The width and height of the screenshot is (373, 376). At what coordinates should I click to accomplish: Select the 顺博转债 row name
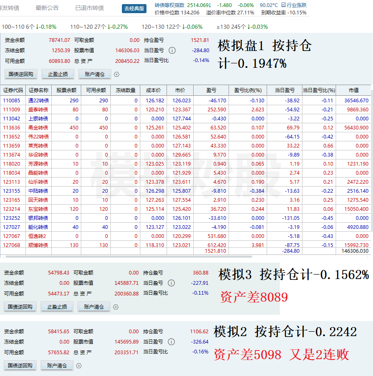pyautogui.click(x=38, y=245)
